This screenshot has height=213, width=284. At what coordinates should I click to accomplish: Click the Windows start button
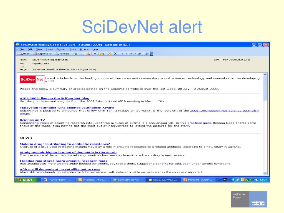[x=26, y=180]
